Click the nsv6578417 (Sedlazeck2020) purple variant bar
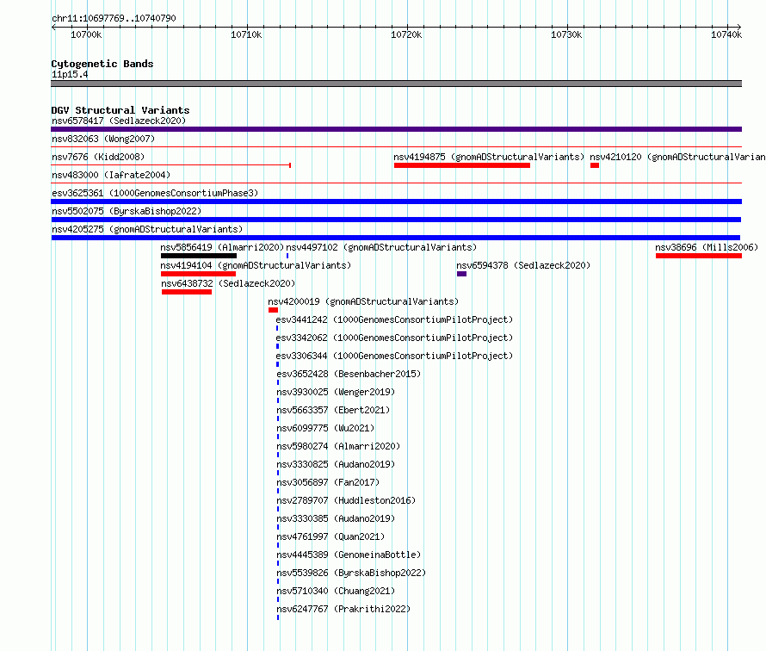The height and width of the screenshot is (651, 766). click(x=396, y=129)
